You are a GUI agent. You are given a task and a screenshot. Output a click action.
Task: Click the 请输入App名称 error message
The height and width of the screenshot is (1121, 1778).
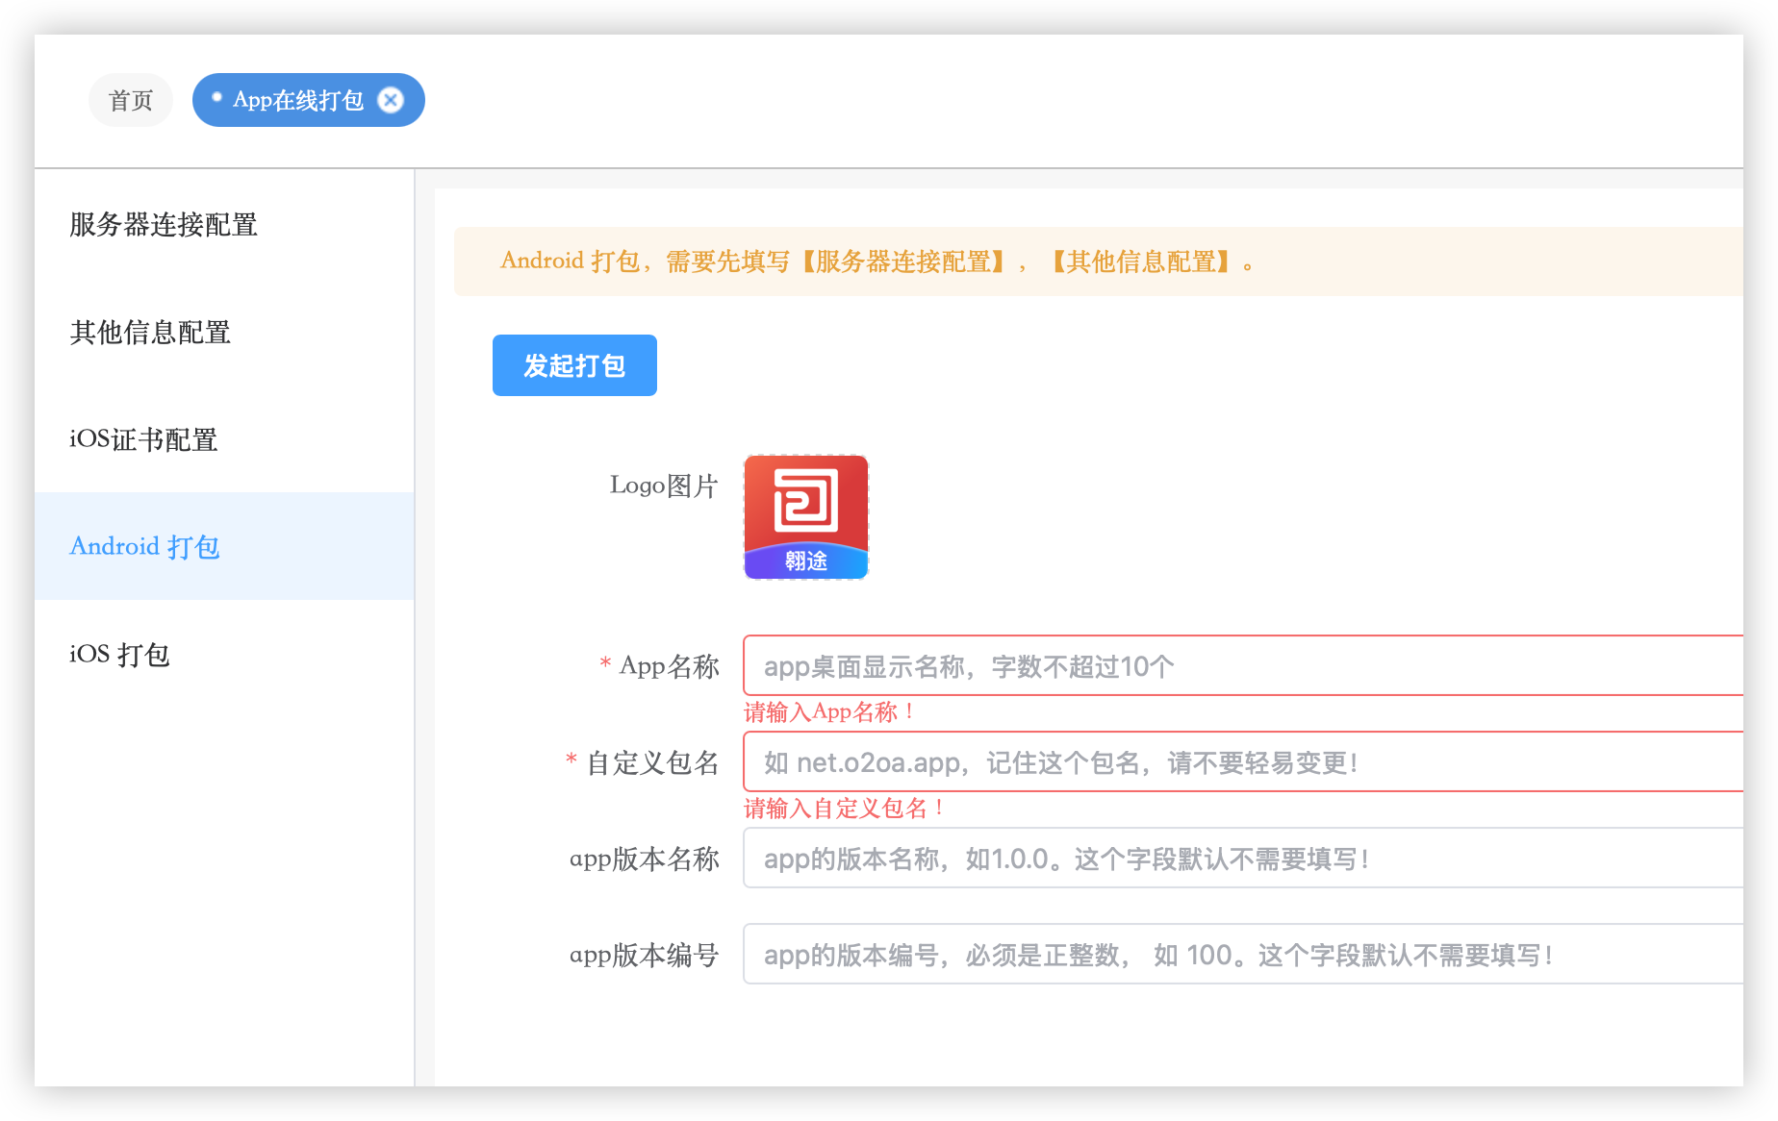[829, 712]
